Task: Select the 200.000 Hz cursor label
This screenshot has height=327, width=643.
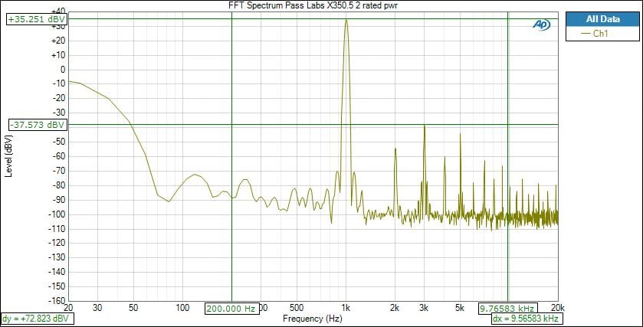Action: pos(231,309)
